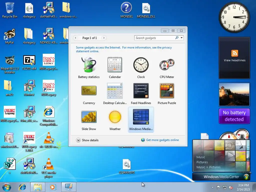Select the Feed Headlines gadget
The image size is (256, 192).
point(141,94)
